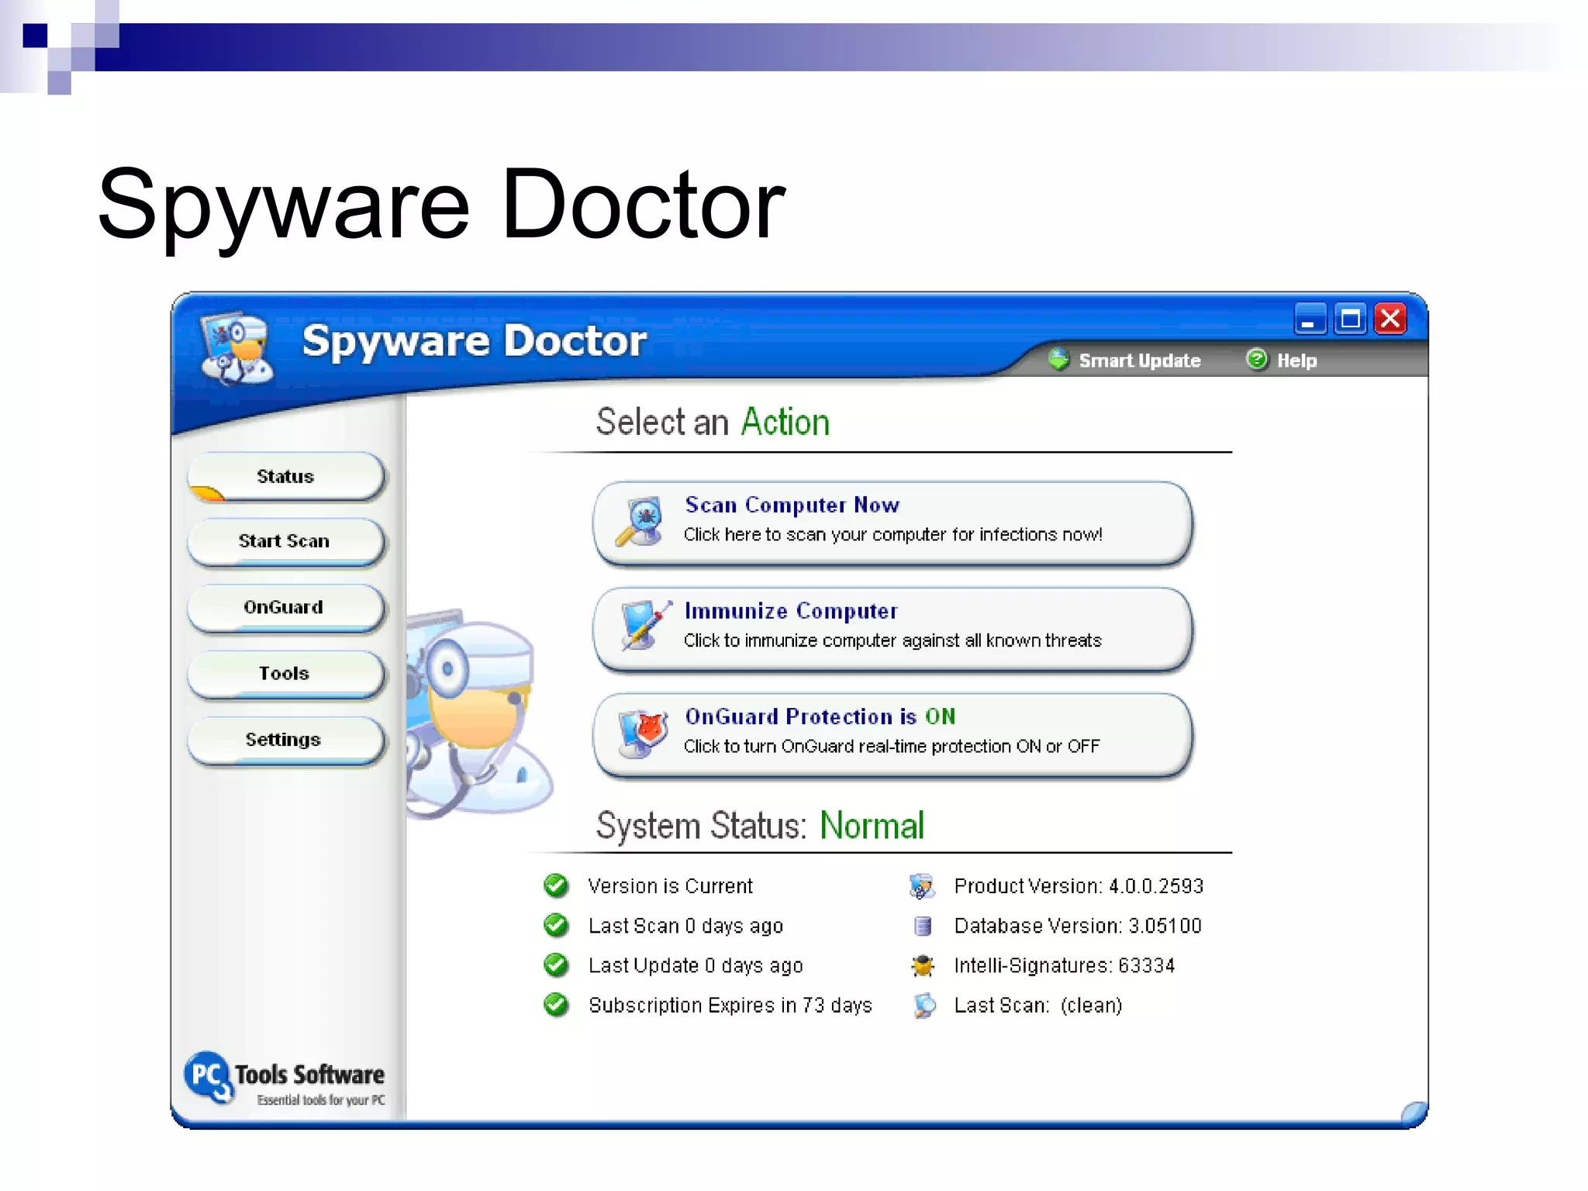The height and width of the screenshot is (1191, 1588).
Task: Open the Settings section
Action: (x=285, y=740)
